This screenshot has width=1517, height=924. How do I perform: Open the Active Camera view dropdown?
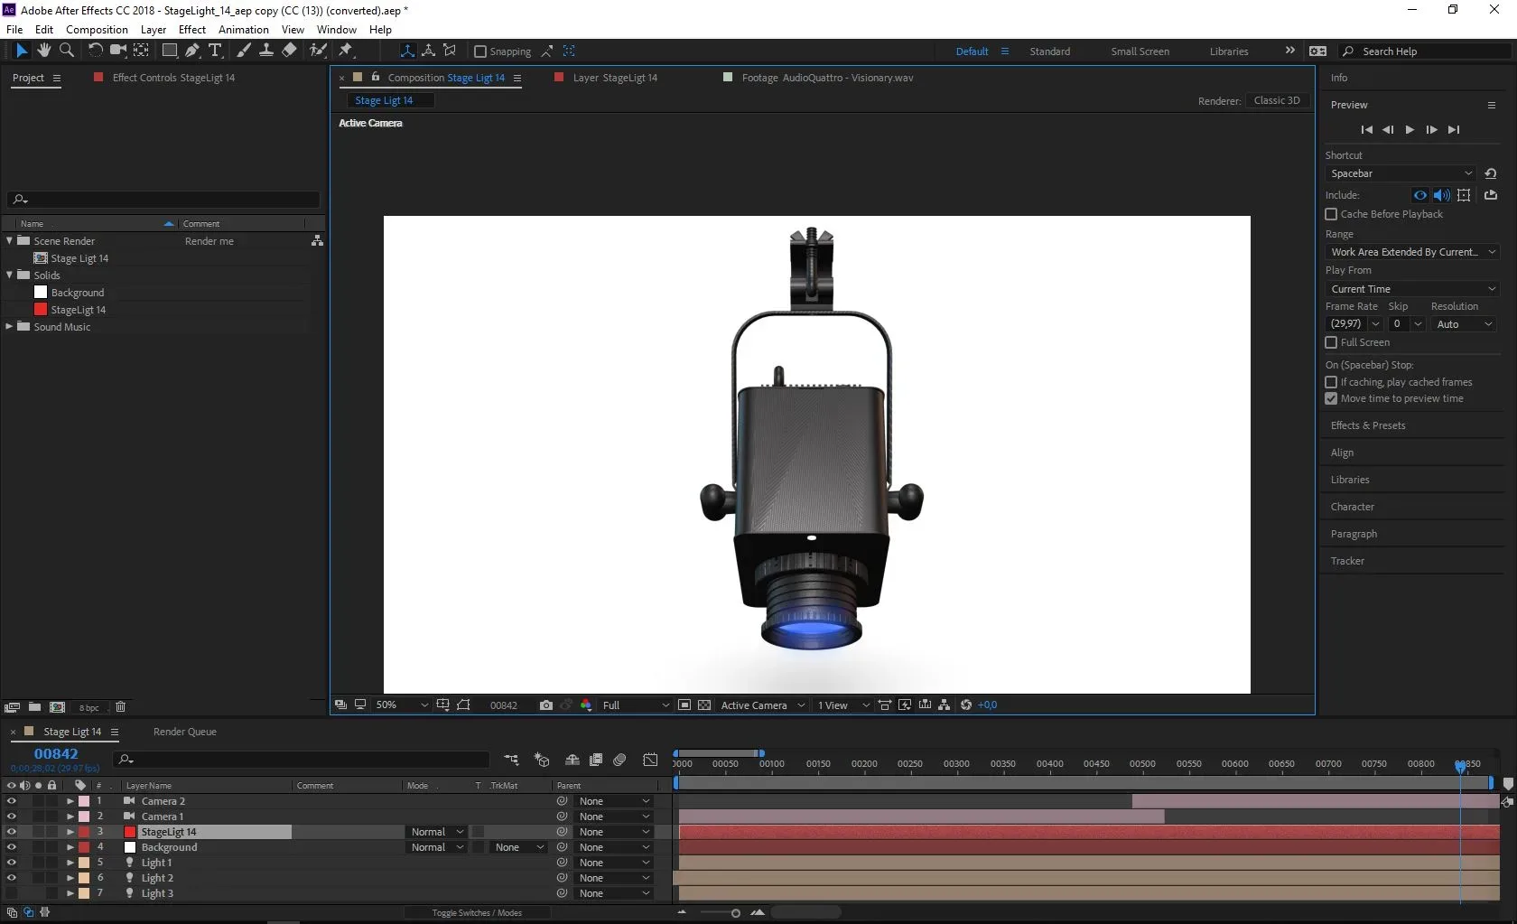tap(763, 705)
